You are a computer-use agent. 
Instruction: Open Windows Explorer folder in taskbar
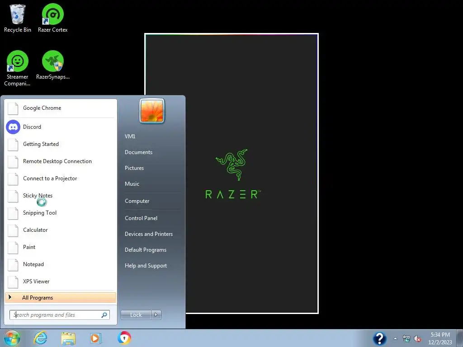(x=68, y=338)
